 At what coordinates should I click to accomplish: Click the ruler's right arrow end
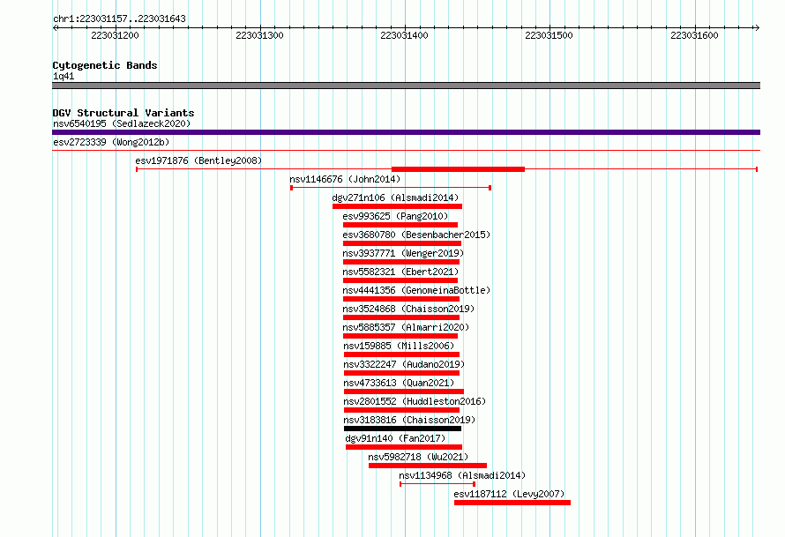[x=757, y=28]
